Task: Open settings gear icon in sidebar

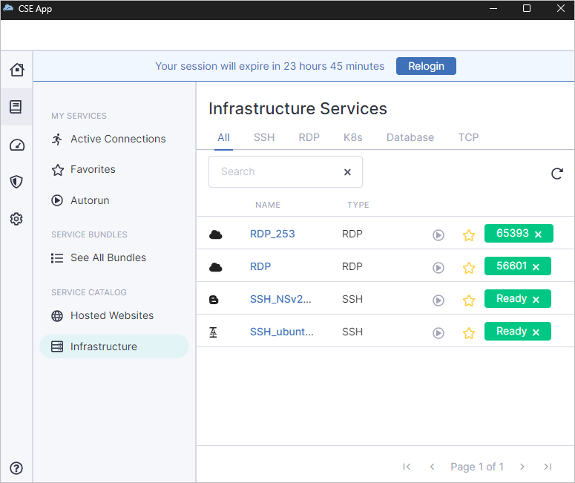Action: [16, 219]
